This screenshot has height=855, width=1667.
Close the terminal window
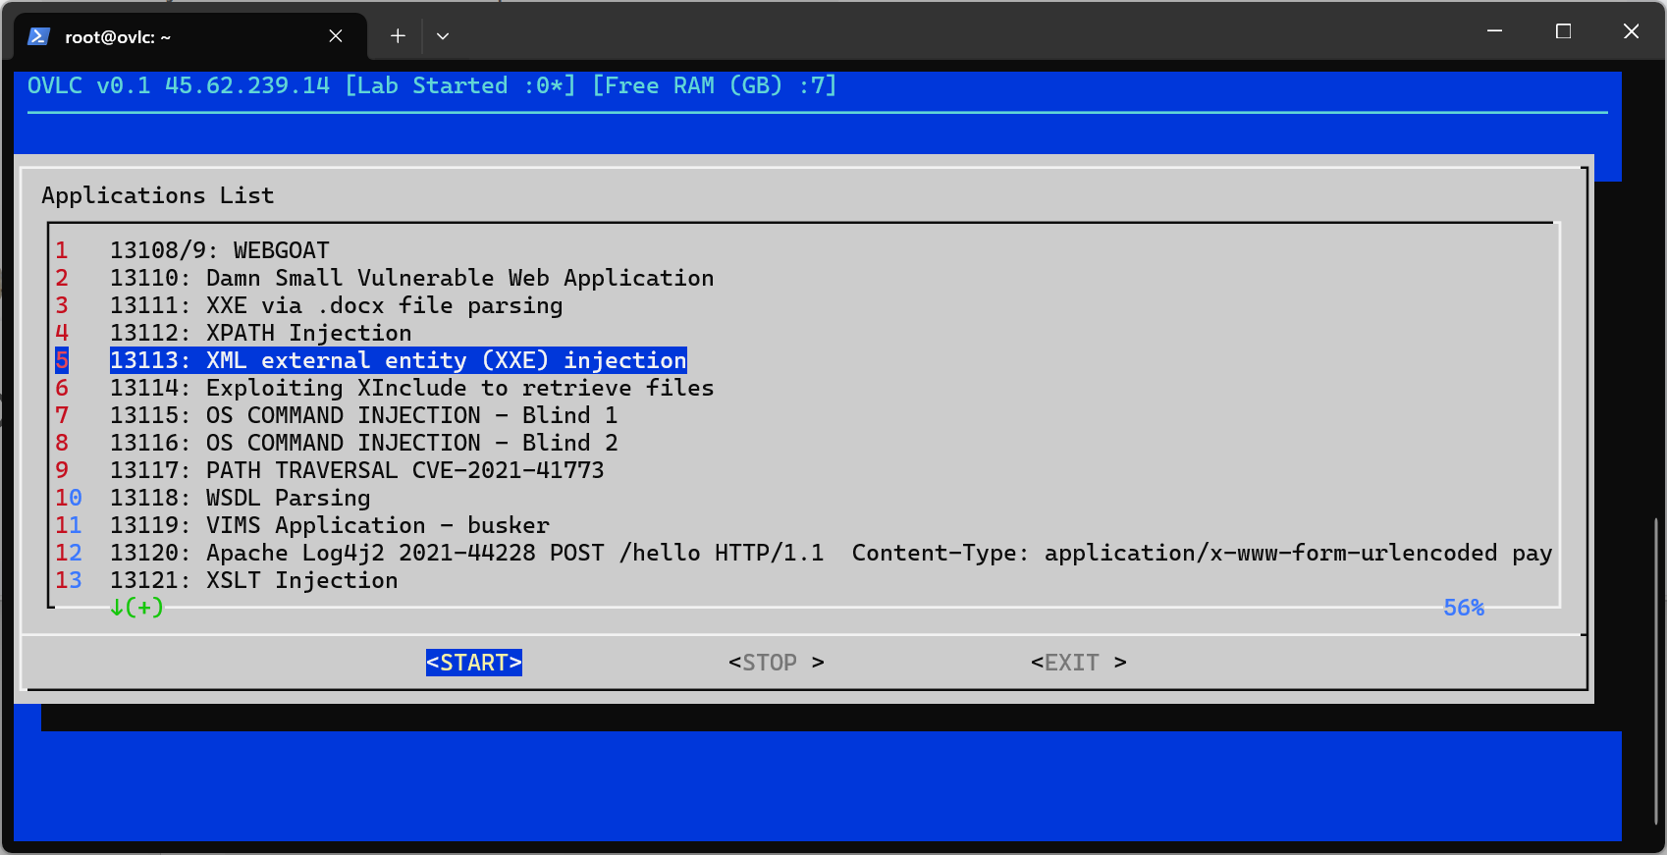pyautogui.click(x=1632, y=31)
